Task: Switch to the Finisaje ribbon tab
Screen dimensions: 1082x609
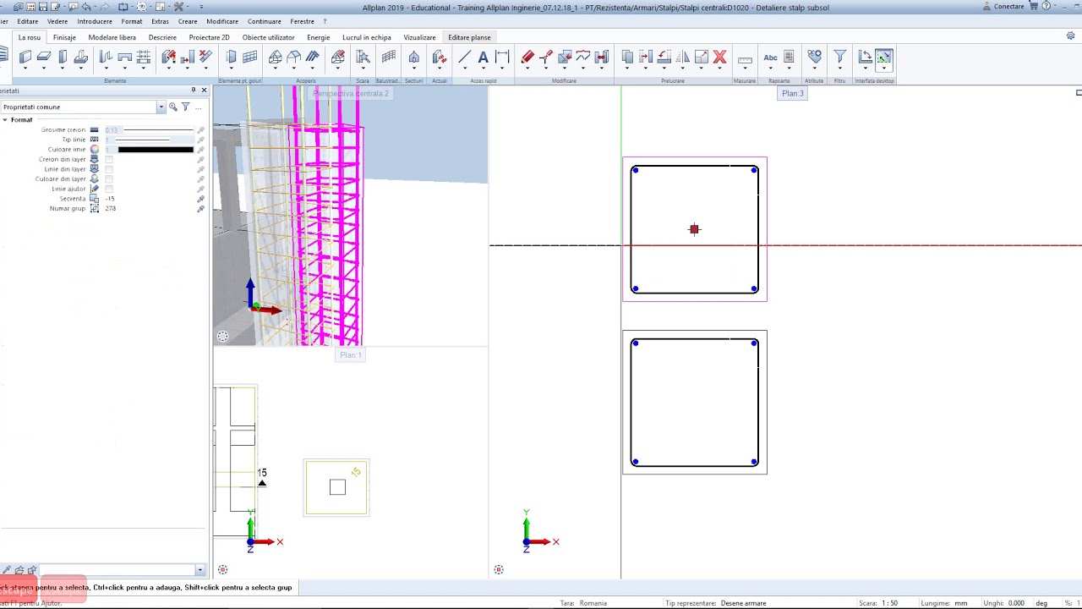Action: coord(64,37)
